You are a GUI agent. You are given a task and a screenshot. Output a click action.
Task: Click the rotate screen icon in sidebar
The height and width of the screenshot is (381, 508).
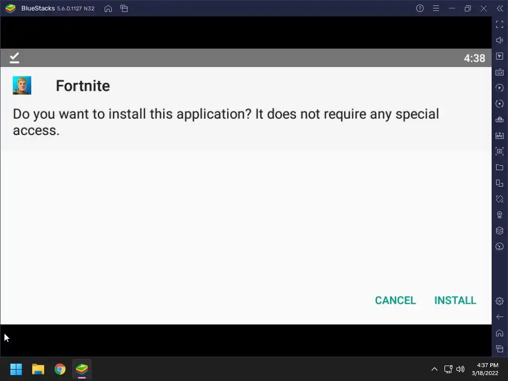(x=500, y=183)
